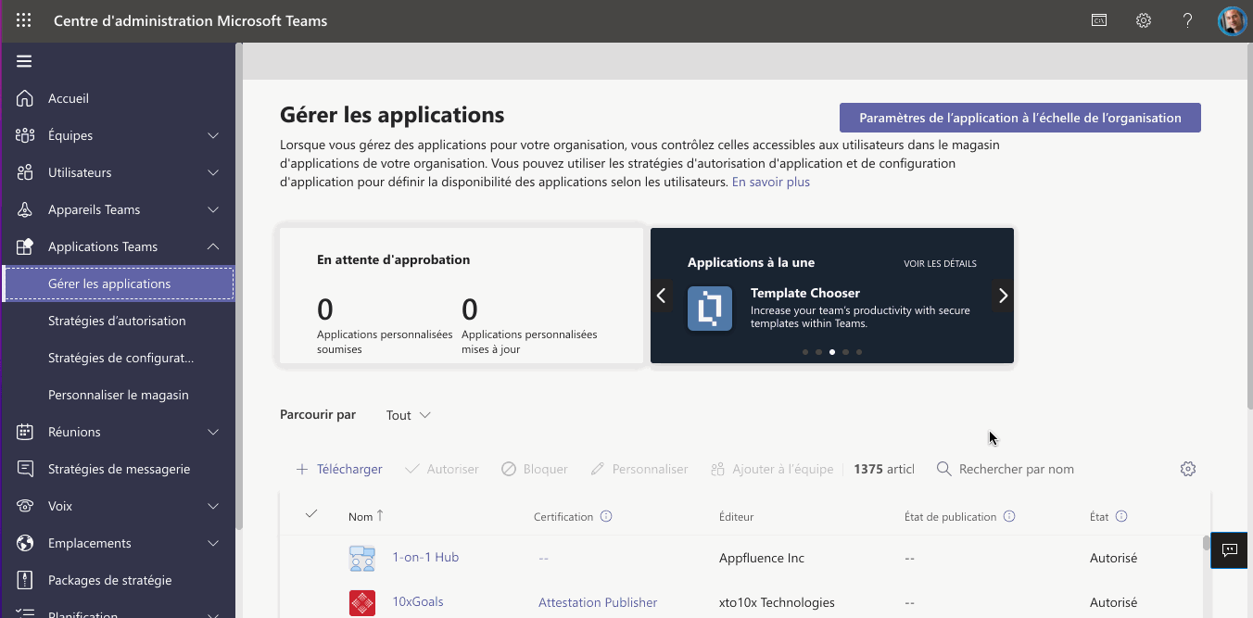Select the fourth carousel dot

point(845,352)
